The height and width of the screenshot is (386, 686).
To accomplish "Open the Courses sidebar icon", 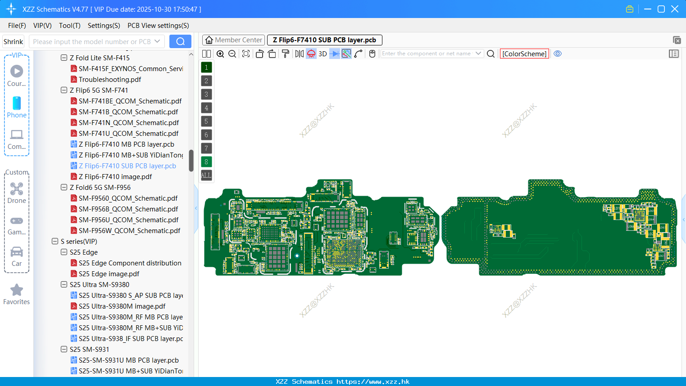I will 17,75.
